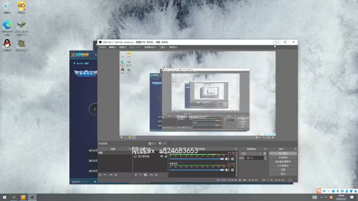Screen dimensions: 358x201
Task: Toggle Sogou 中 language mode on toolbar
Action: coord(324,191)
